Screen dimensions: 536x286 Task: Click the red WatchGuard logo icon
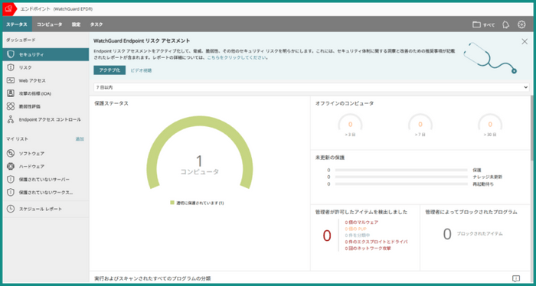pyautogui.click(x=8, y=9)
